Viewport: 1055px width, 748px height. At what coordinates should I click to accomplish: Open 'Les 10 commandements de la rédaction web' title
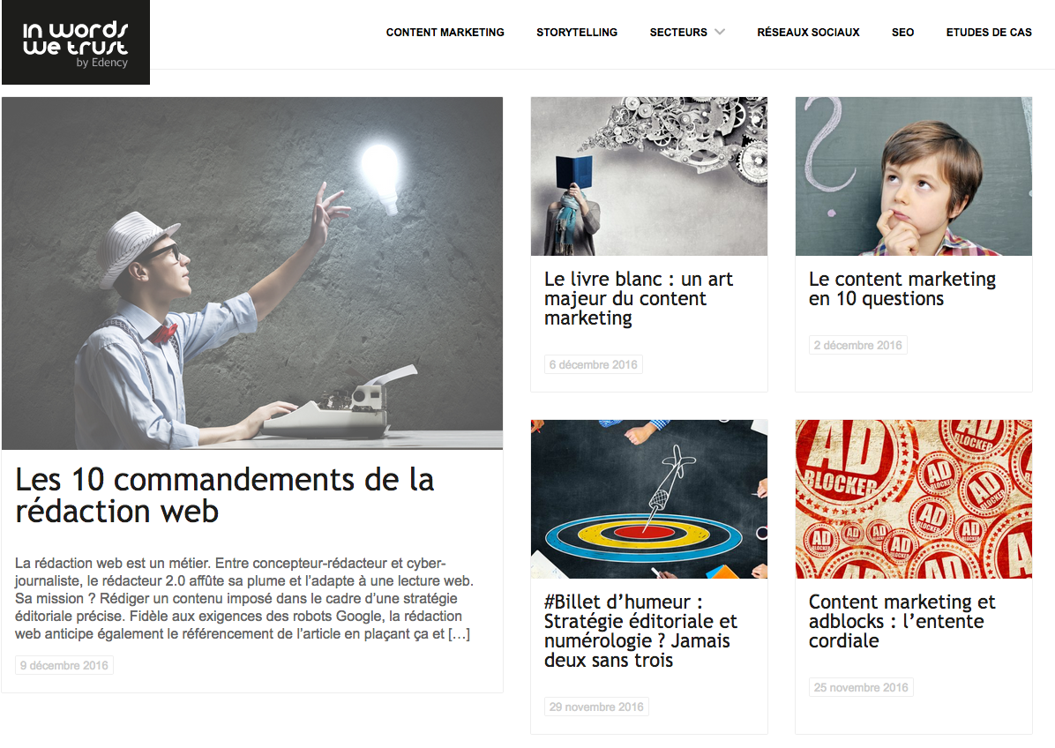[x=225, y=495]
